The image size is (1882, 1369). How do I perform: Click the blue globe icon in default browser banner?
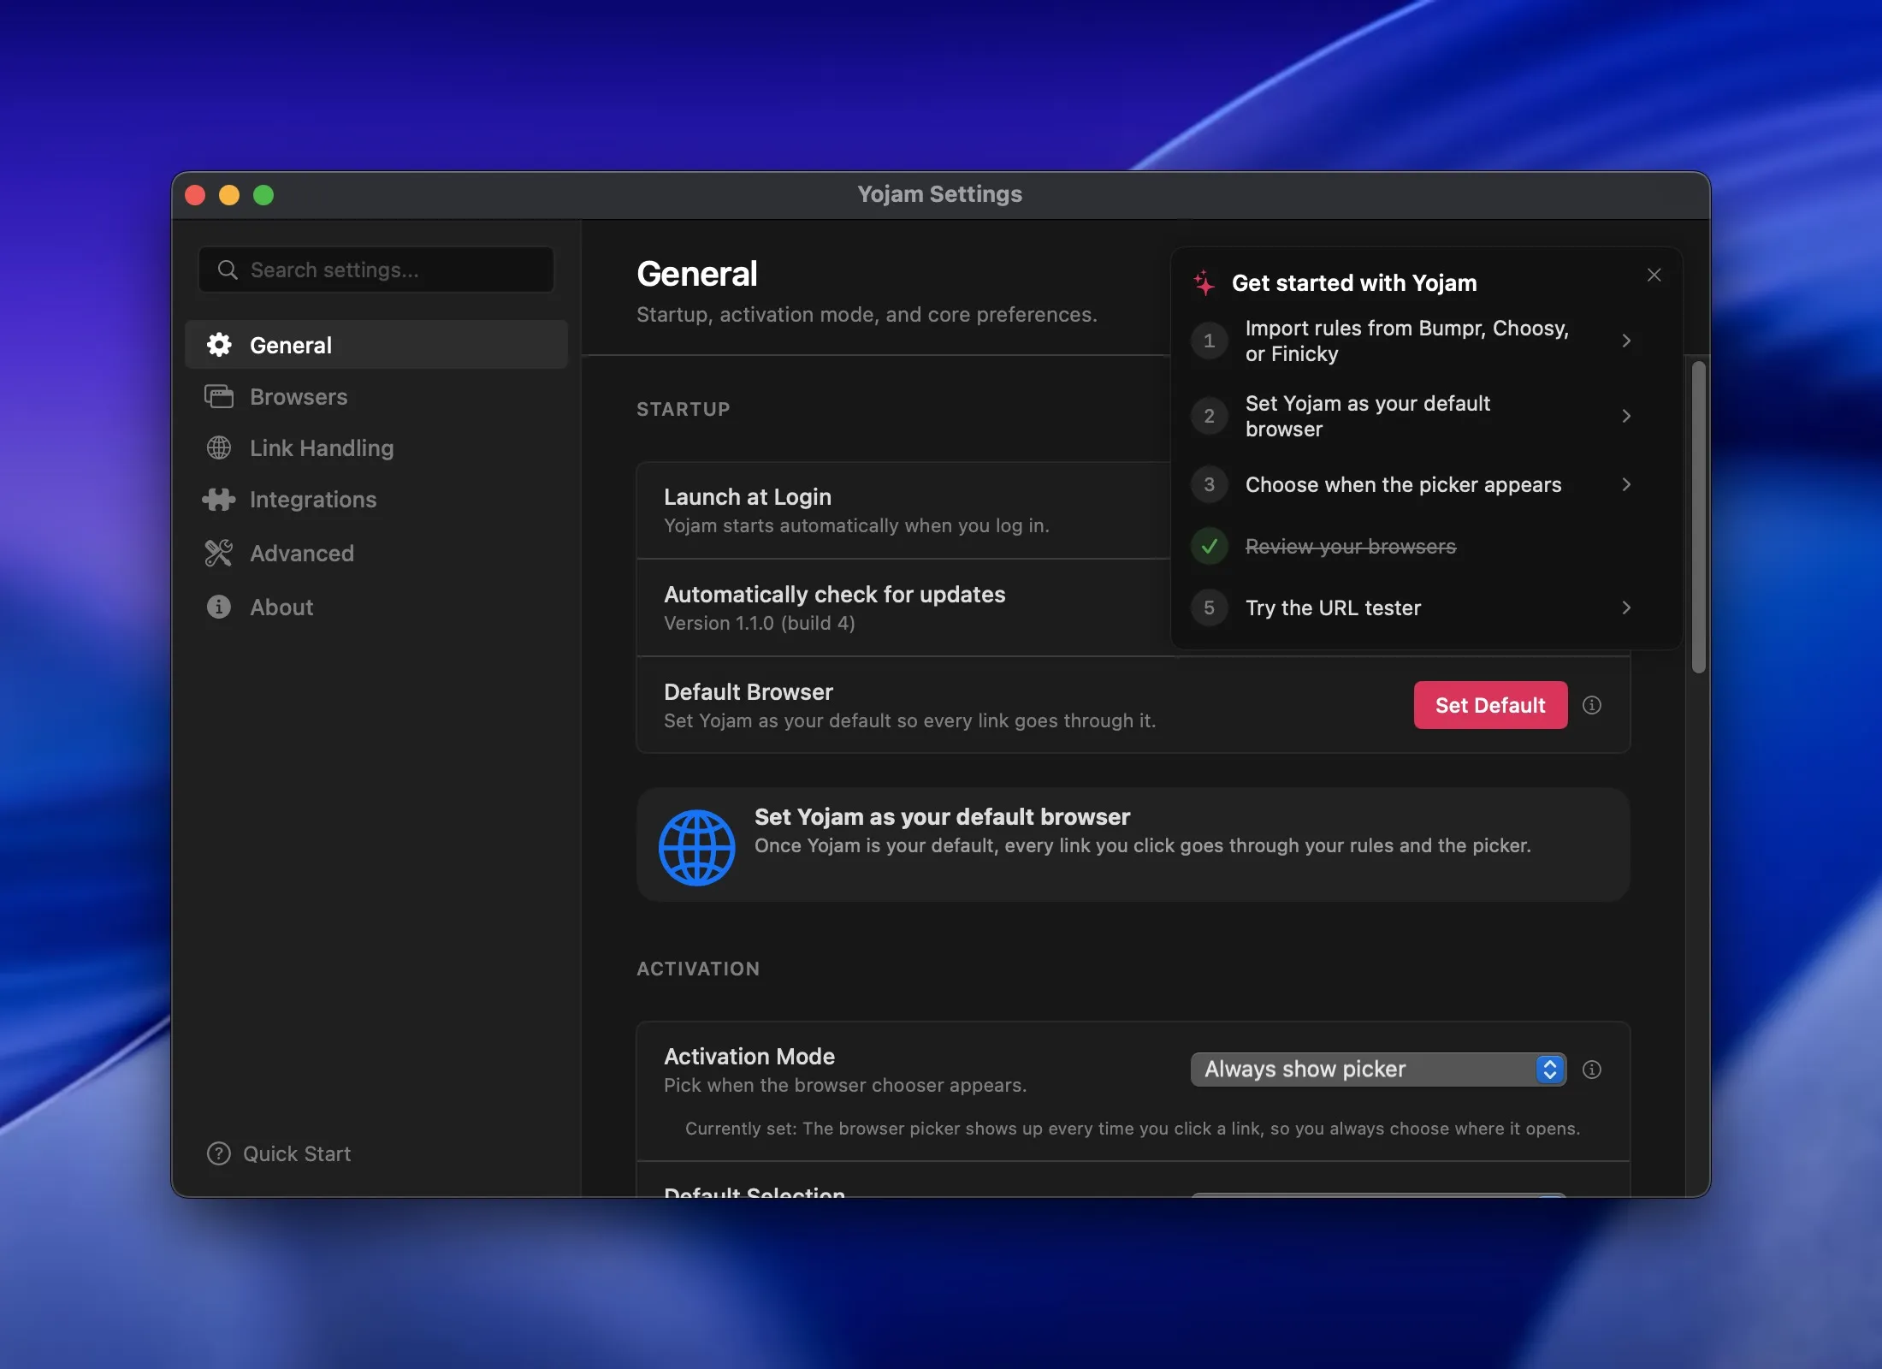(696, 847)
